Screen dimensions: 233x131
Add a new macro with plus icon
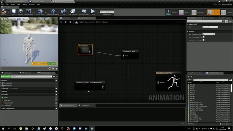coord(56,91)
